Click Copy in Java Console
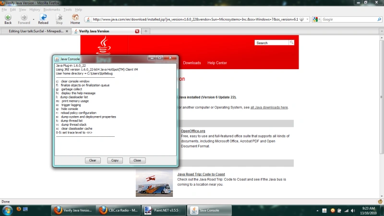Viewport: 384px width, 216px height. (115, 160)
